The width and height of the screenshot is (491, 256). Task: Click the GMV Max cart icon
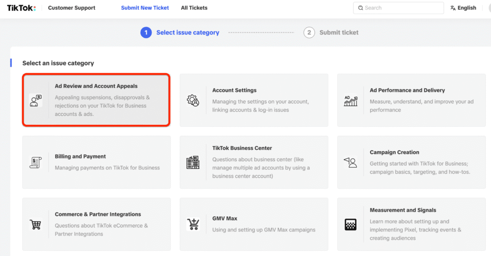(193, 224)
